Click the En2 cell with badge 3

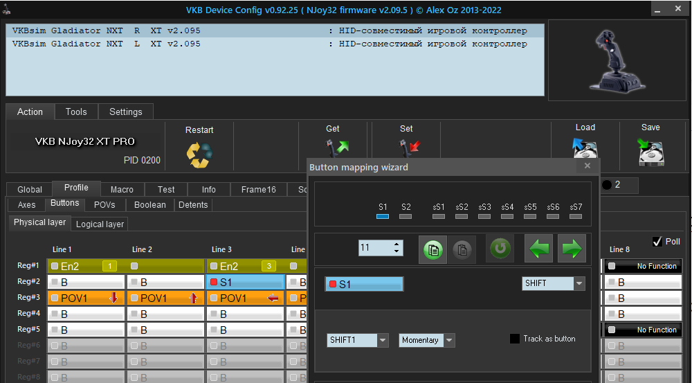(x=245, y=266)
